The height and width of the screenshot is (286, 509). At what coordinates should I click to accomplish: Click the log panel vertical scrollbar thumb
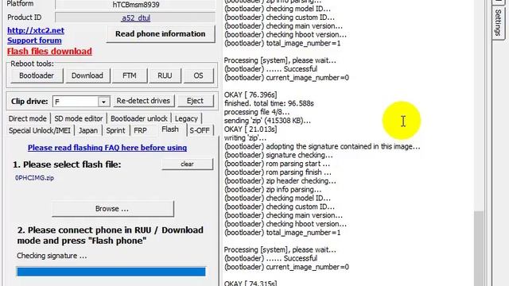point(479,248)
